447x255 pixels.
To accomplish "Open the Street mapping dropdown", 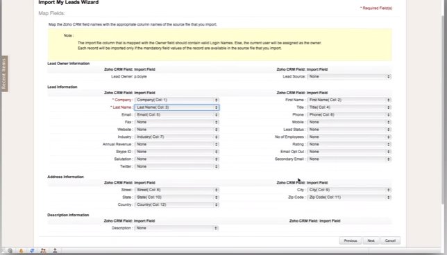I will tap(177, 190).
